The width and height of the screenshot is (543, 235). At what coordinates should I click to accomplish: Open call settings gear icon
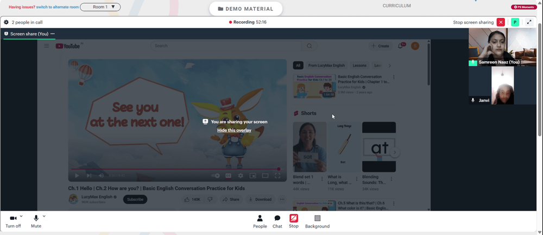point(6,22)
